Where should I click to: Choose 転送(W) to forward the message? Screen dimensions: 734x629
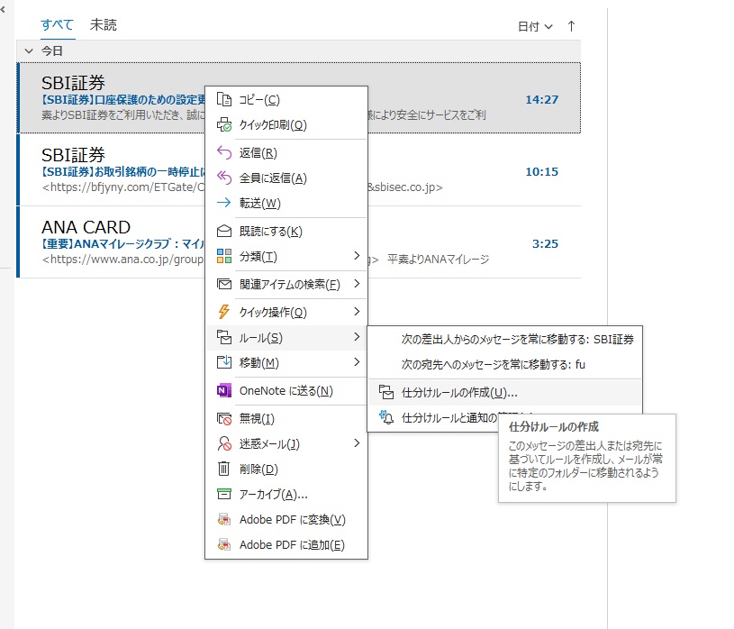[x=286, y=204]
